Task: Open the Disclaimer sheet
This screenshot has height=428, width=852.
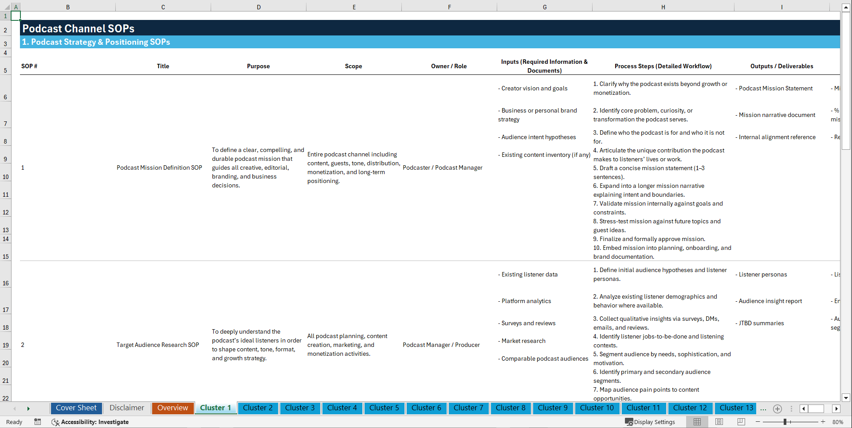Action: tap(126, 408)
